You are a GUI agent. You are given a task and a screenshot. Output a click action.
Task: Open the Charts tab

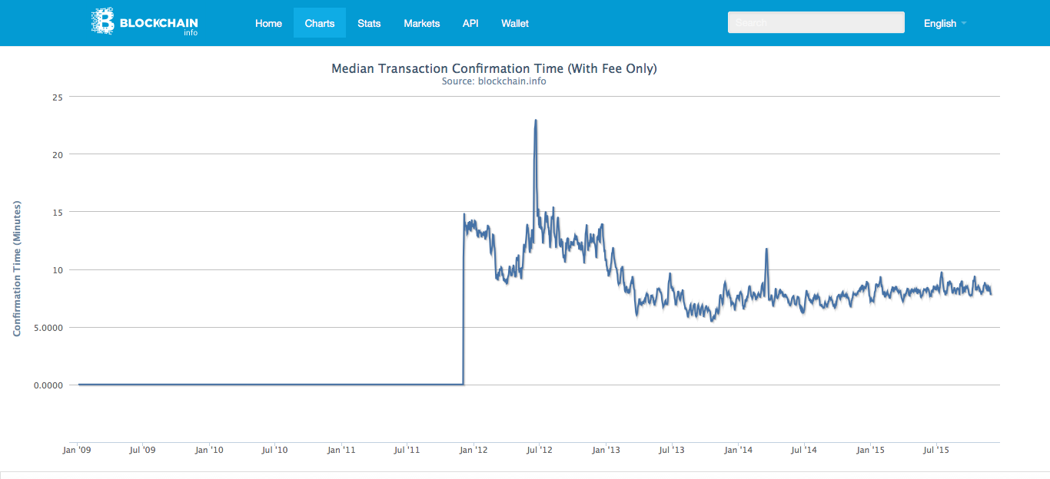click(x=320, y=23)
